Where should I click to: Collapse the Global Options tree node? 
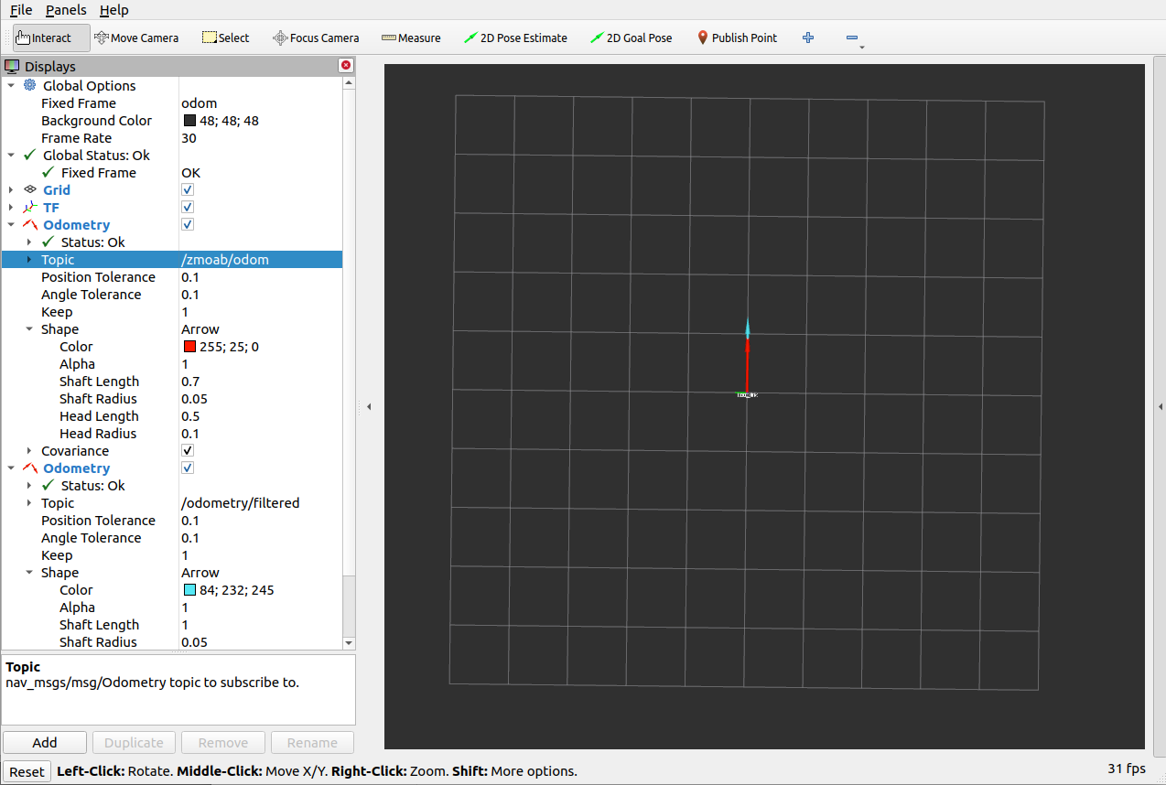click(11, 85)
